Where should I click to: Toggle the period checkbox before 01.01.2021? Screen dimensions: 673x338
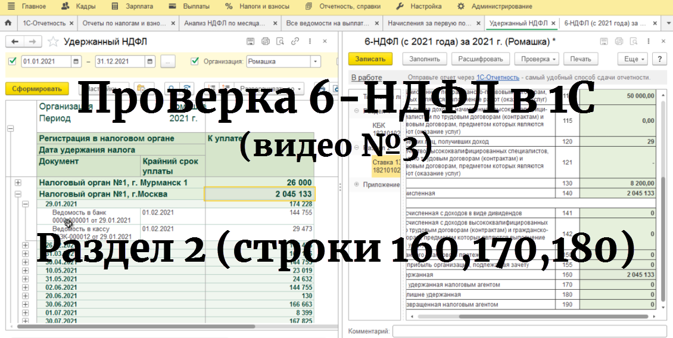(x=13, y=61)
